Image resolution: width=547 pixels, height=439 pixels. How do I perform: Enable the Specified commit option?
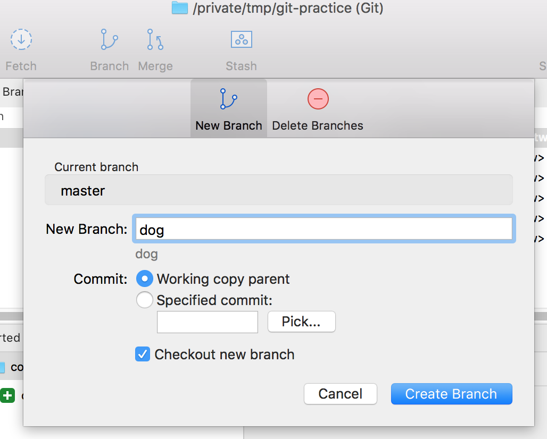pos(144,300)
